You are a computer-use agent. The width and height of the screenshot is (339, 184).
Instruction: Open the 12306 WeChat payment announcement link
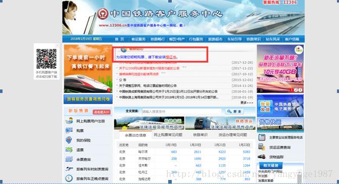tap(149, 68)
